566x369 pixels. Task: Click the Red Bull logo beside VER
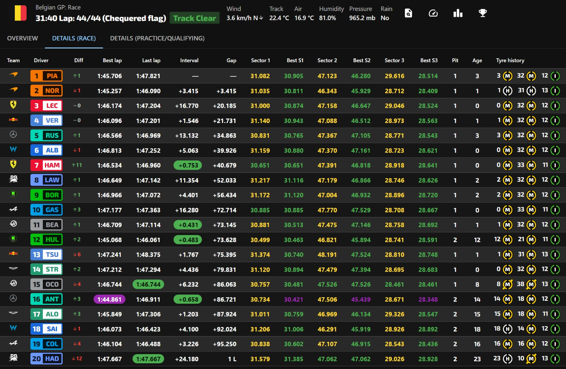coord(13,120)
